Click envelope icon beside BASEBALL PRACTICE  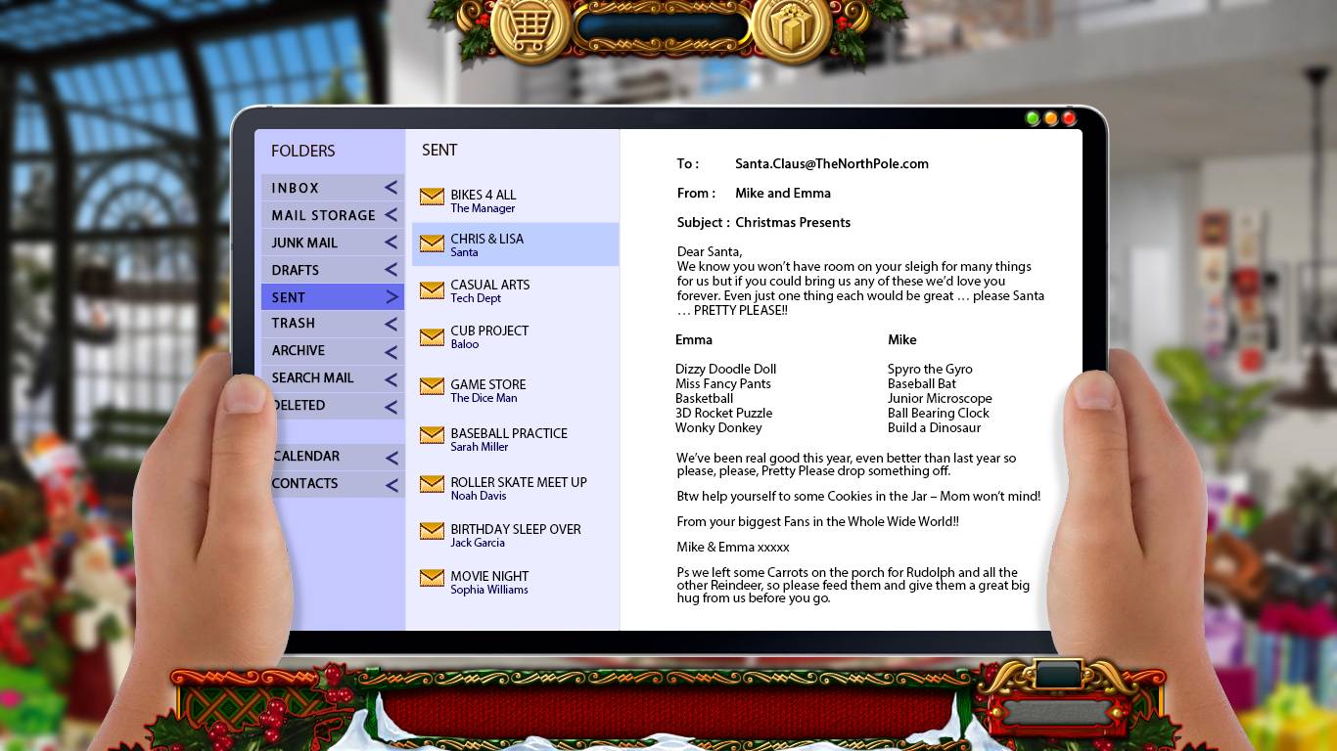coord(432,435)
